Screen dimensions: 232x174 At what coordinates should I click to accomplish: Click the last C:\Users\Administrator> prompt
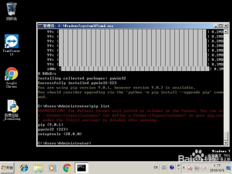pyautogui.click(x=64, y=143)
